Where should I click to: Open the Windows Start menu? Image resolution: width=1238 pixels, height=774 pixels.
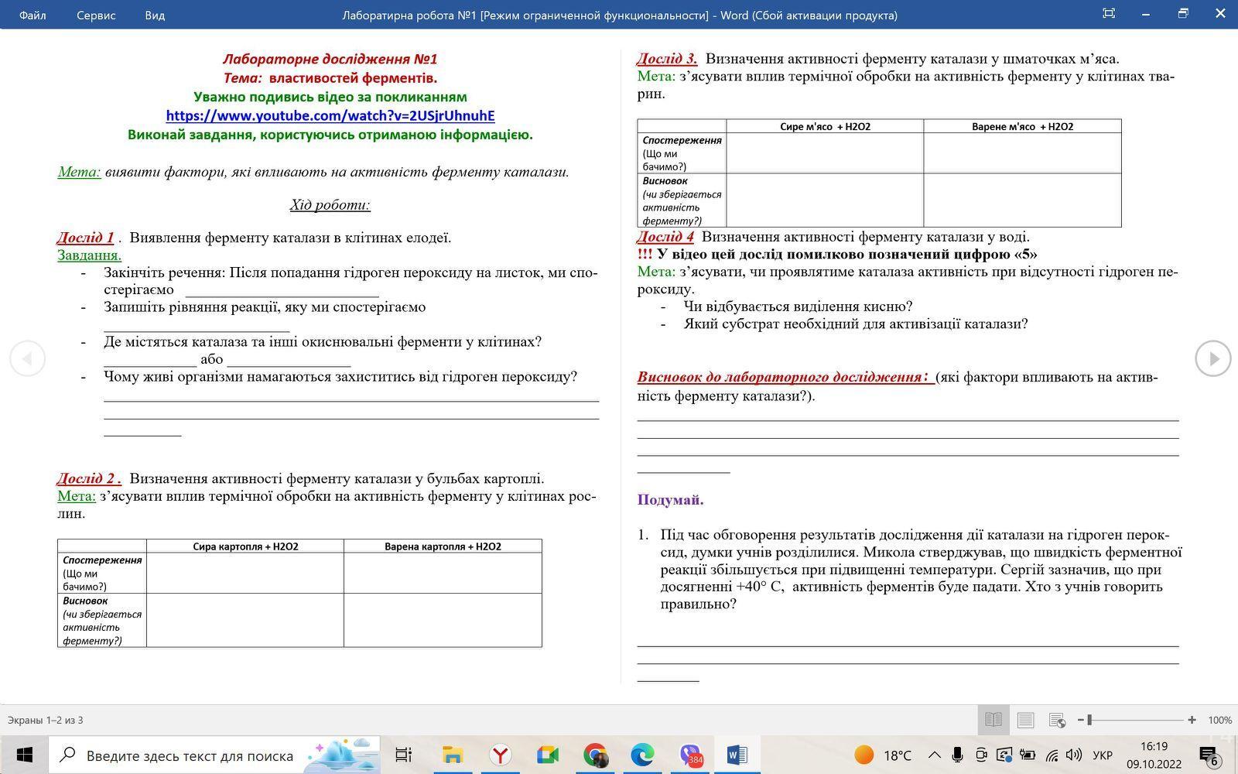coord(24,755)
